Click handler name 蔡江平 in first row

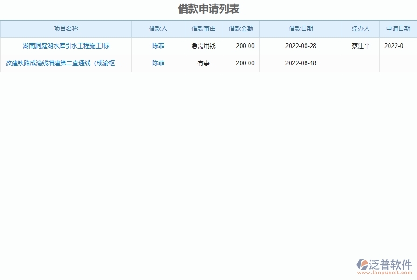pyautogui.click(x=361, y=46)
